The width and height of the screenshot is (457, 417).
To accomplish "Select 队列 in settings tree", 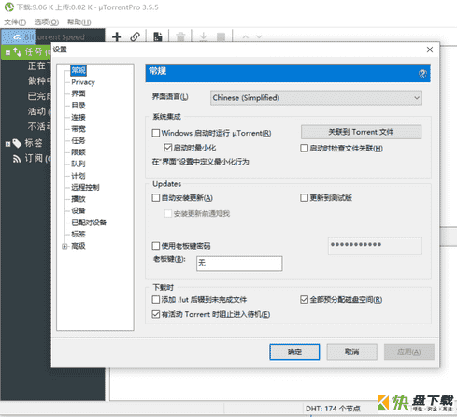I will click(x=79, y=164).
